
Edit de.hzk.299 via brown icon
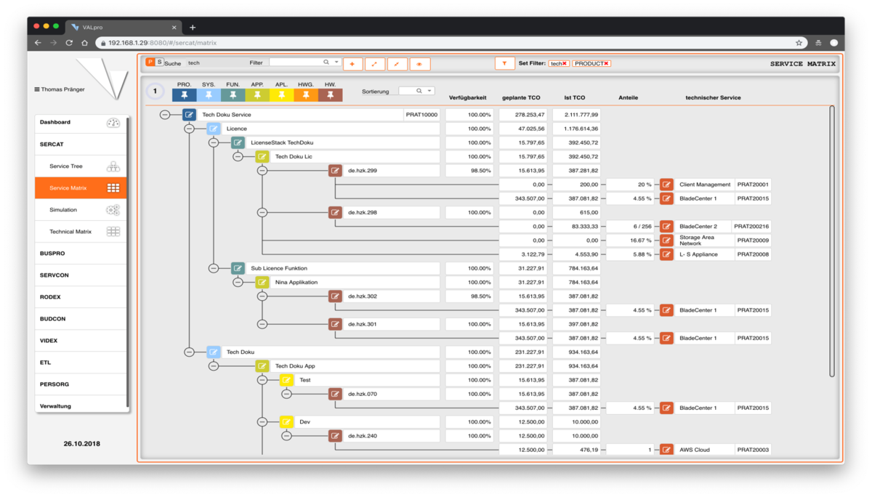(x=335, y=171)
